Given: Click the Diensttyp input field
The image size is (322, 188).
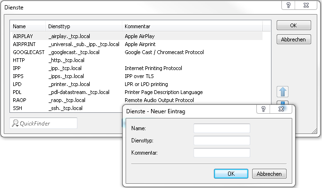Looking at the screenshot, I should (x=221, y=141).
